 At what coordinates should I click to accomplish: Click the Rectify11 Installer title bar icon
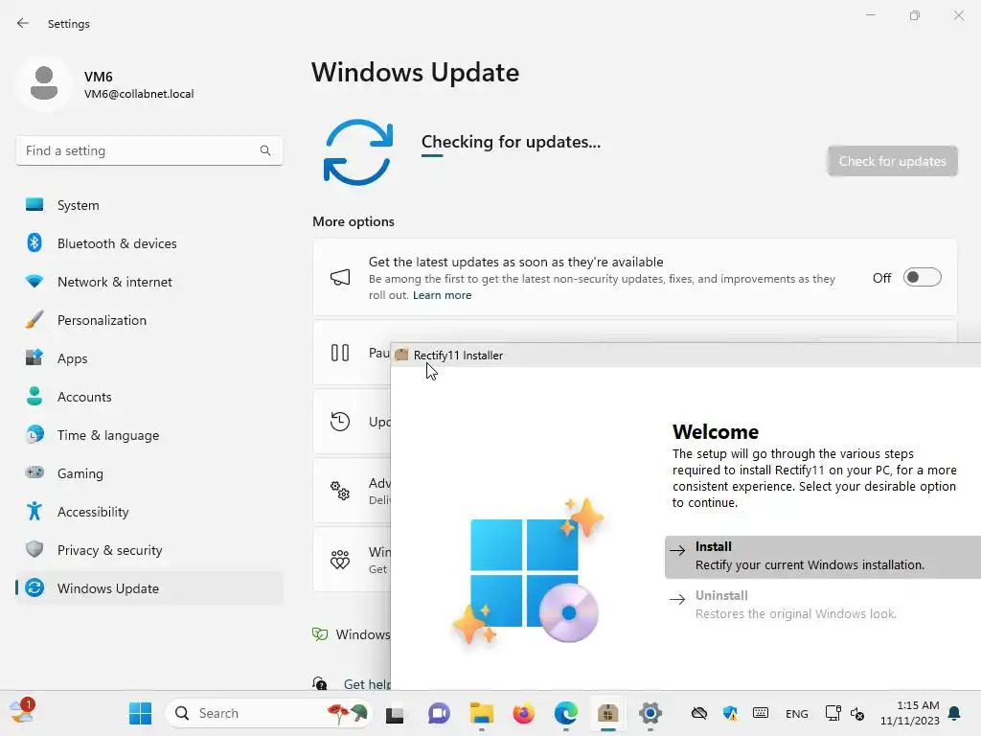401,355
